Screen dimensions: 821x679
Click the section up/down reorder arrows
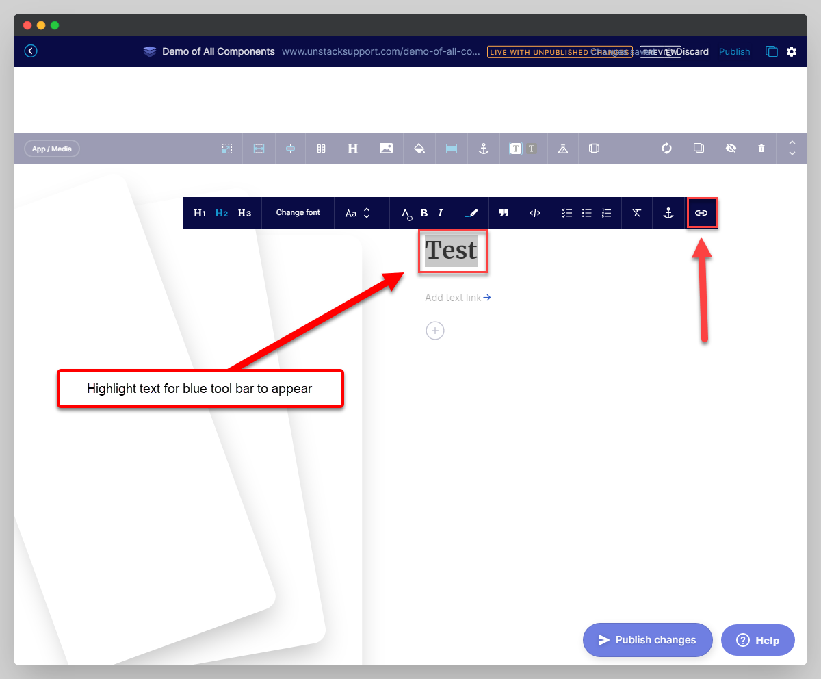tap(792, 148)
